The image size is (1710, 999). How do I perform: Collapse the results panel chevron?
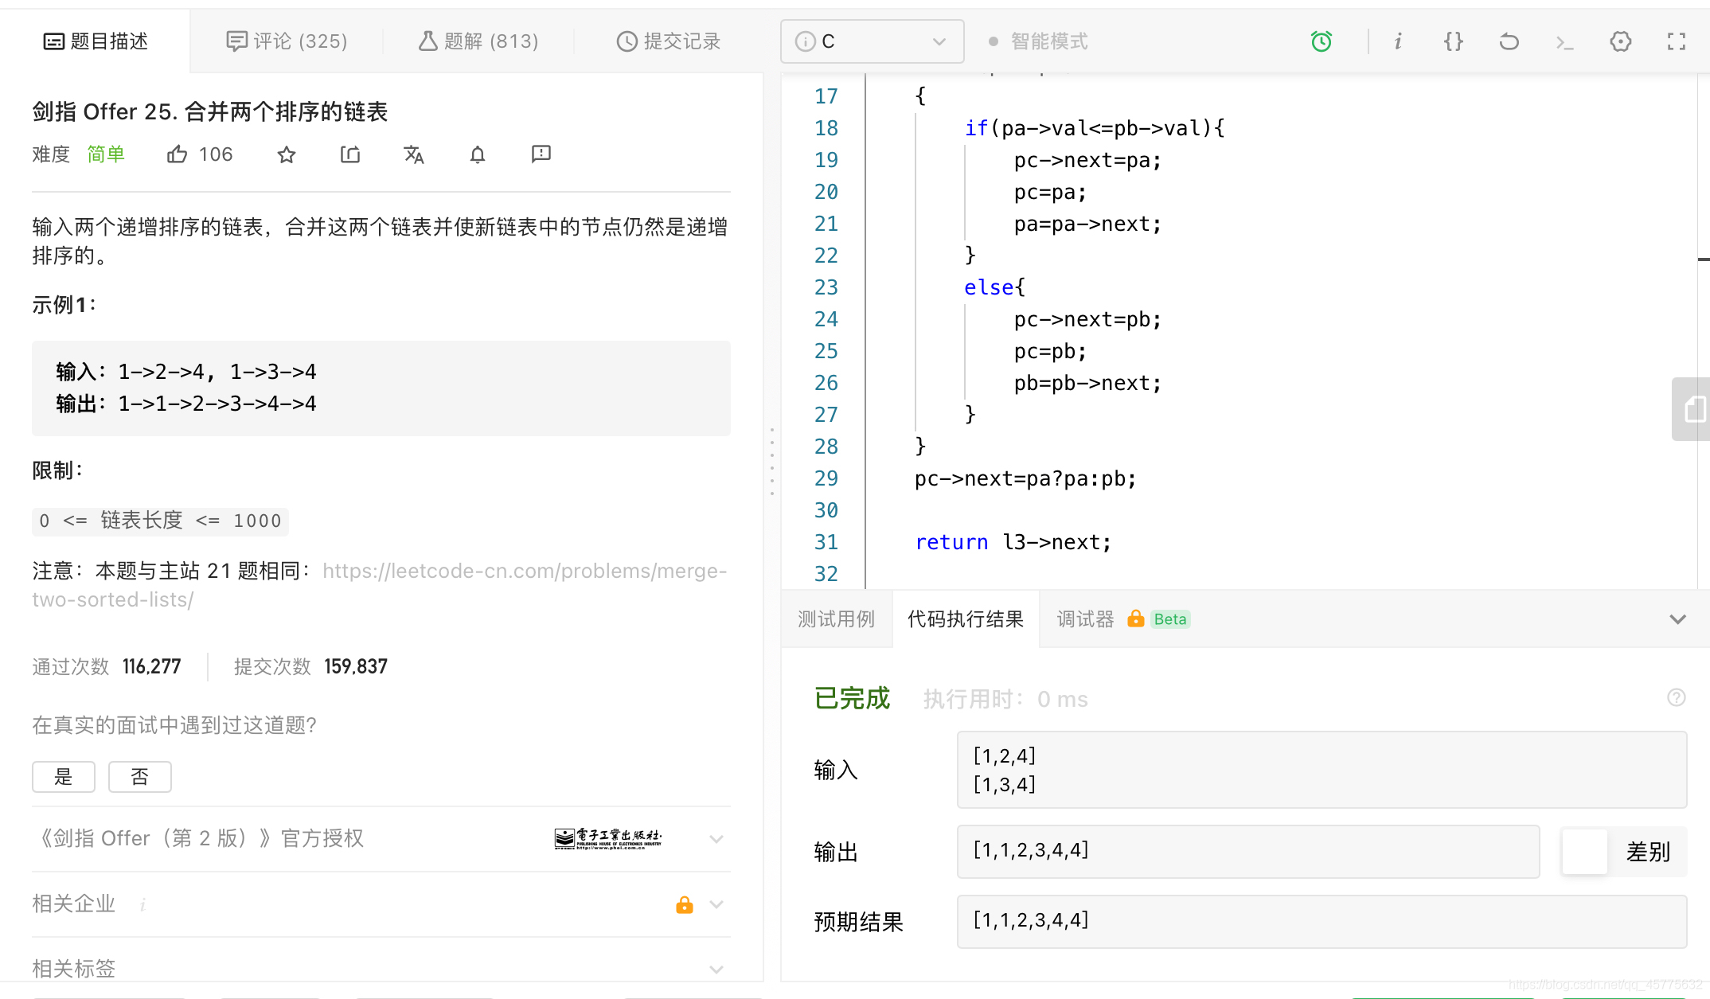(1678, 619)
